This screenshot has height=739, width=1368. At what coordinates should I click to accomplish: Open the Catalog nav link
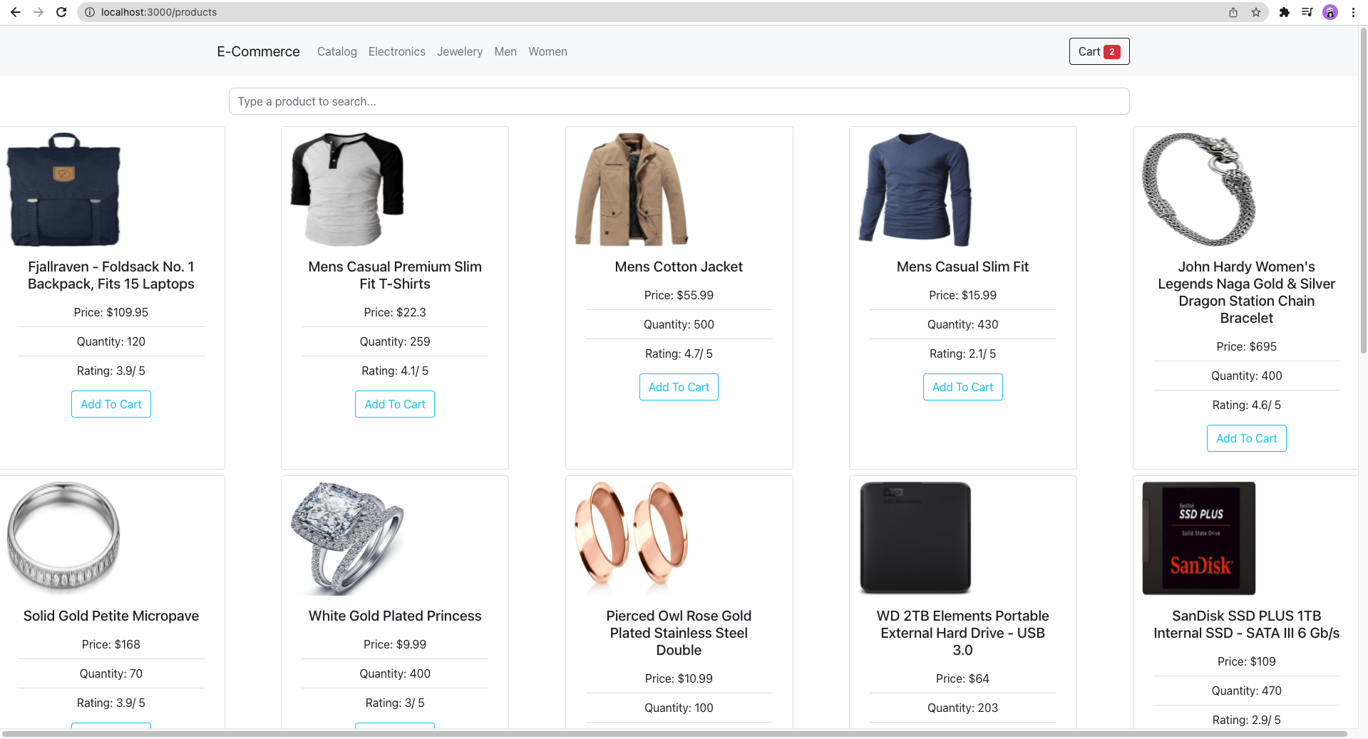(x=337, y=51)
